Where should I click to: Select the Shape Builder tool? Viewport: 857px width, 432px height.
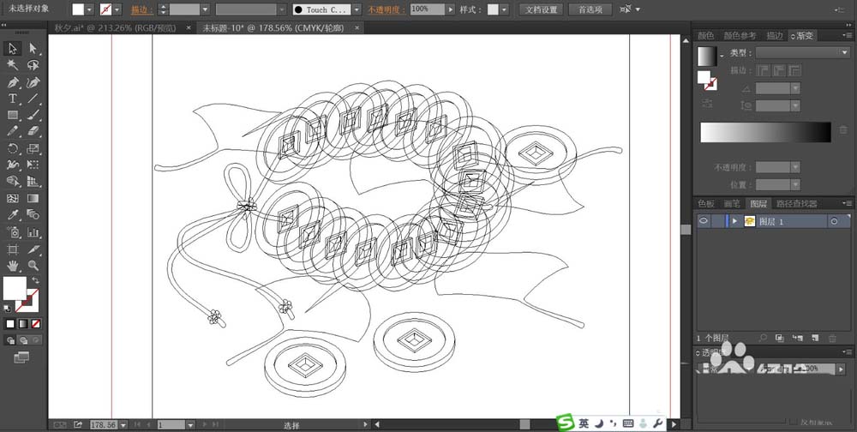tap(13, 181)
